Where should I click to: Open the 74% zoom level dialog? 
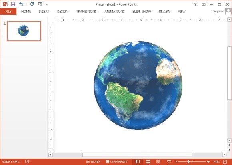(x=216, y=162)
